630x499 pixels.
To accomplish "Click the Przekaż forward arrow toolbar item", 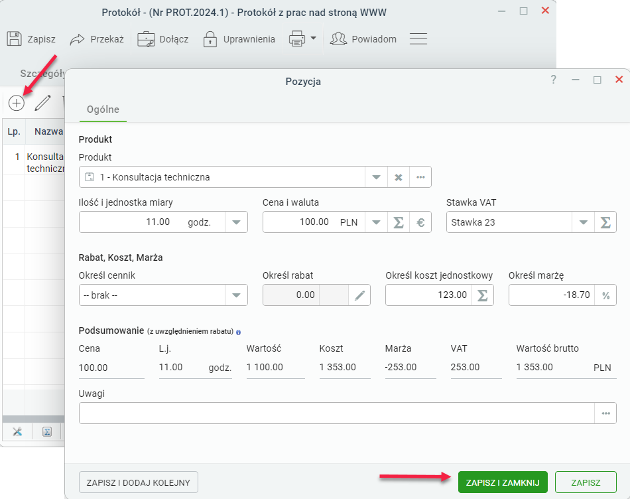I will (97, 39).
